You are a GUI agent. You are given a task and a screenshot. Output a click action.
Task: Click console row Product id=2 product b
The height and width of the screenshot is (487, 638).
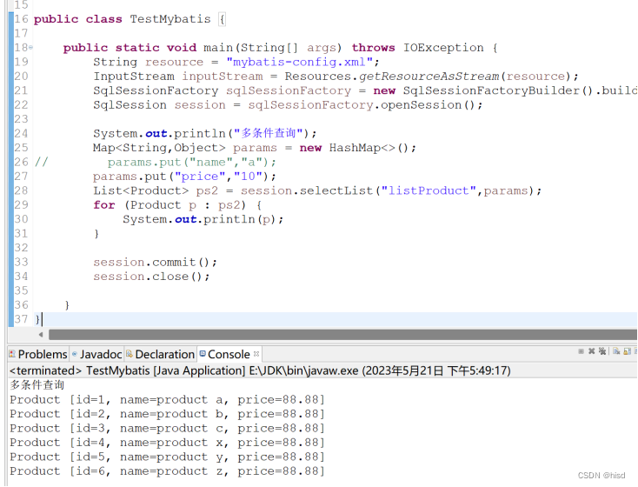[167, 414]
